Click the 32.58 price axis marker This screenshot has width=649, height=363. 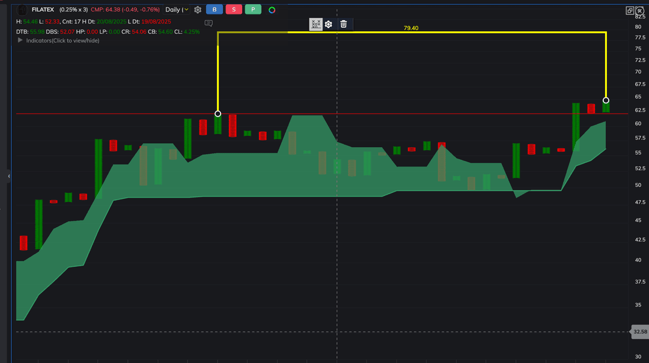(x=640, y=332)
